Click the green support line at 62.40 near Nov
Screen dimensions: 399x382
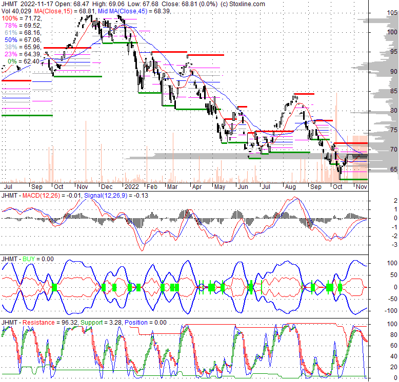pos(354,180)
